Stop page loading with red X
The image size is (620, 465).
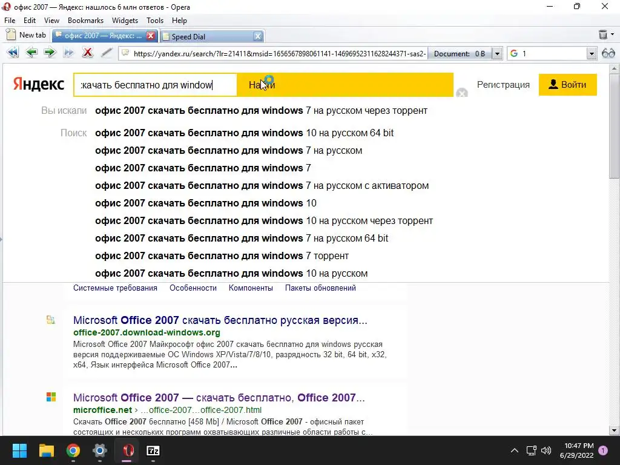(x=87, y=53)
